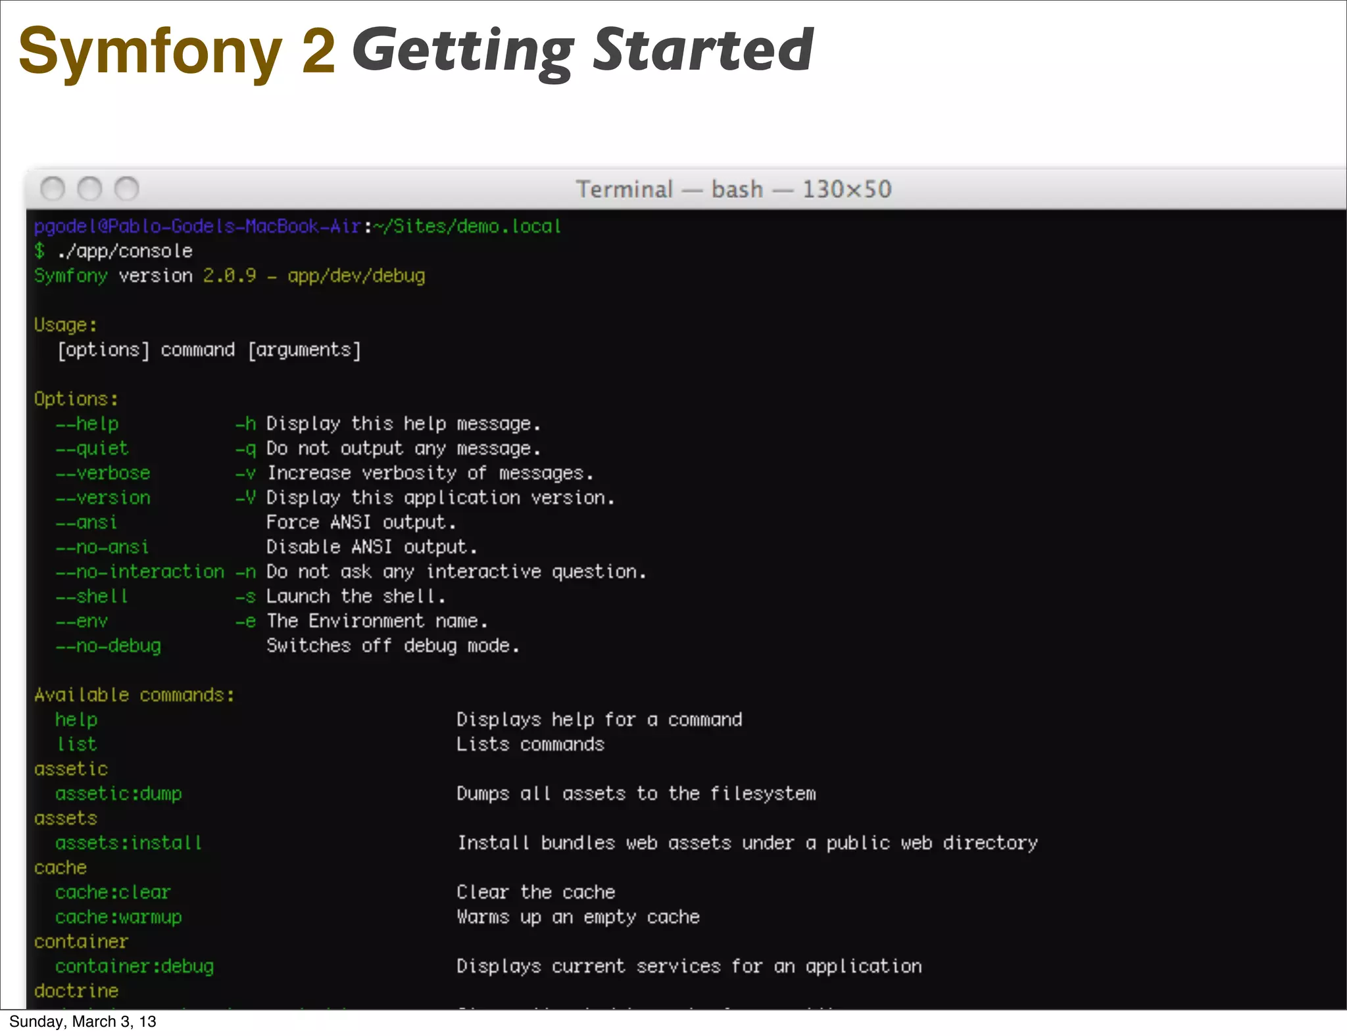Image resolution: width=1347 pixels, height=1036 pixels.
Task: Click 'The Environment name.' text
Action: [377, 621]
